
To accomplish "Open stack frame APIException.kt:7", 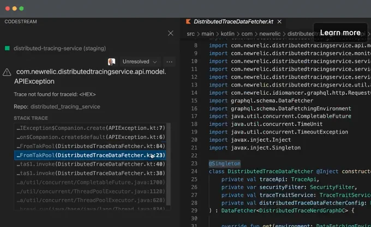I will [x=91, y=128].
